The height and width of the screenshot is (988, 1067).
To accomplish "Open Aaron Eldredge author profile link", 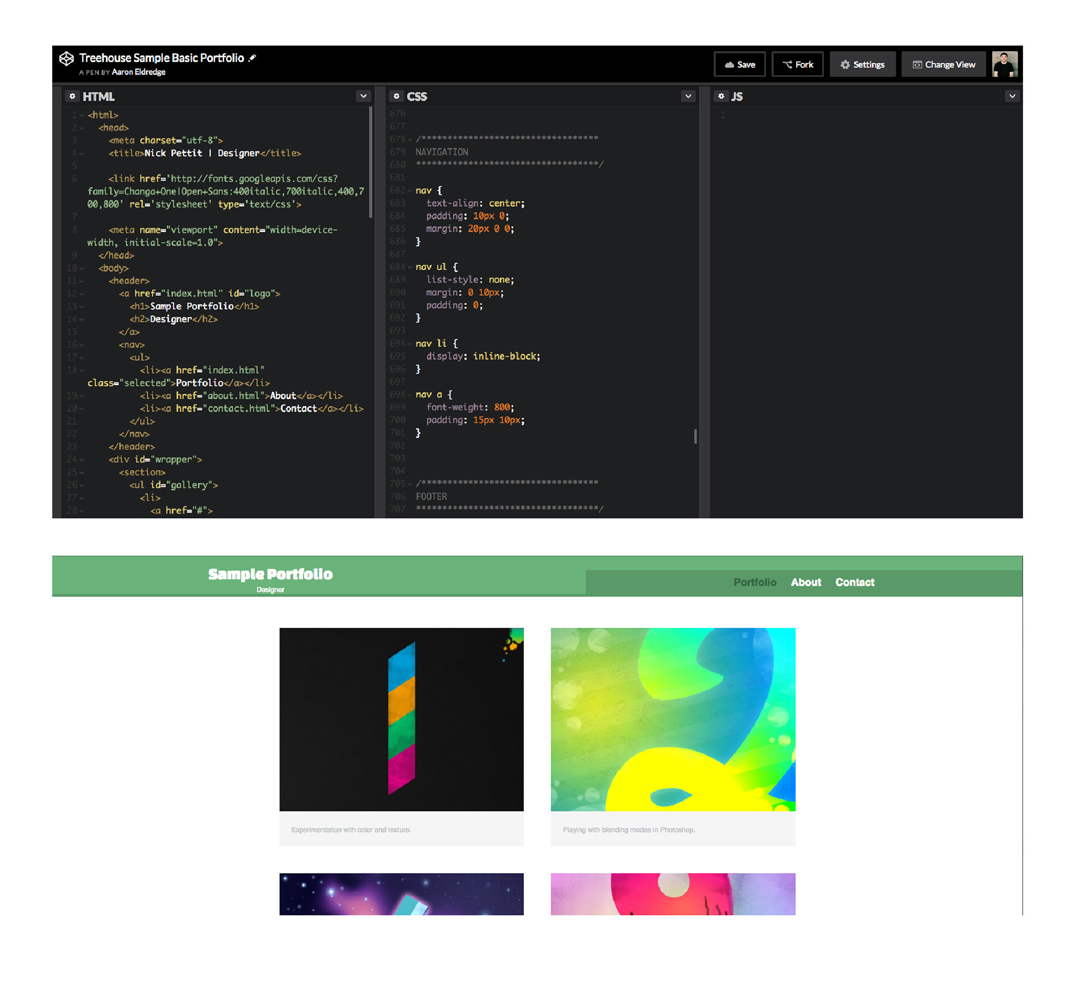I will click(x=138, y=72).
